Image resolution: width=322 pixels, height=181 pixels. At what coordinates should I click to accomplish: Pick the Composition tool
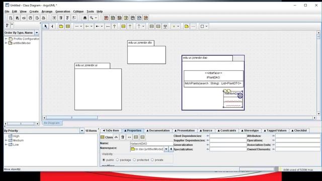98,26
